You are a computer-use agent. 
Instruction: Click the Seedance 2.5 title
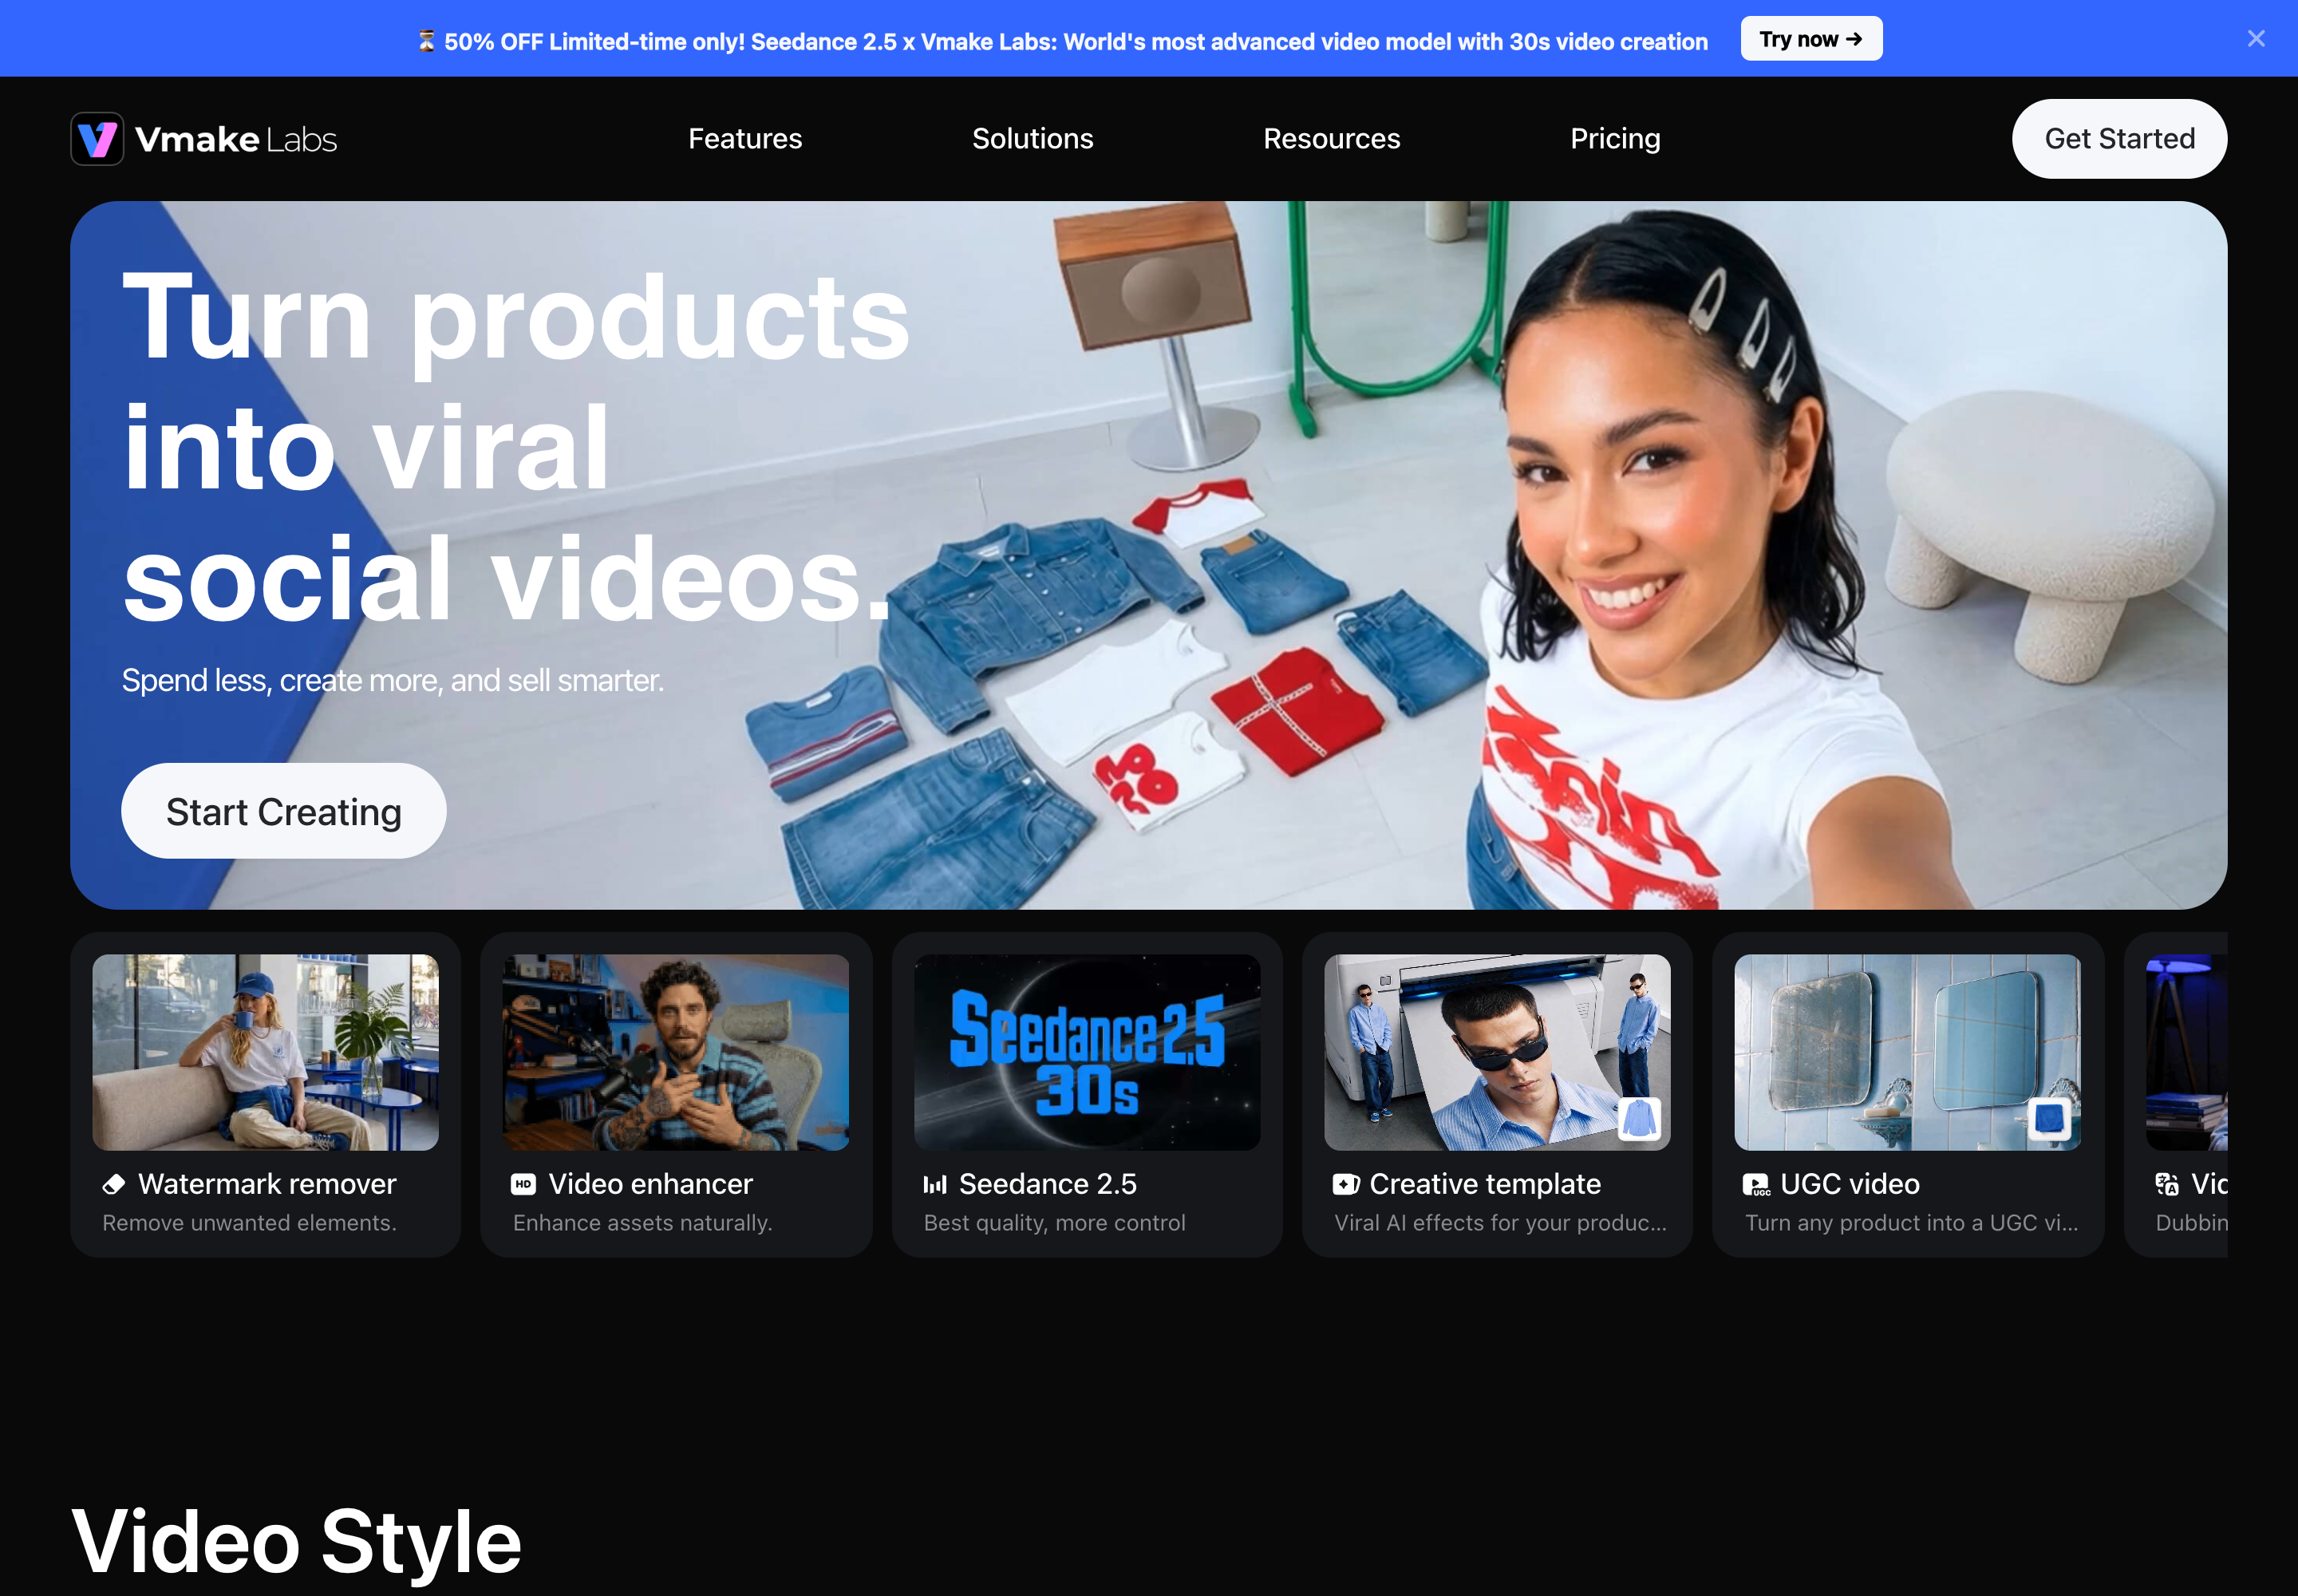click(x=1048, y=1184)
